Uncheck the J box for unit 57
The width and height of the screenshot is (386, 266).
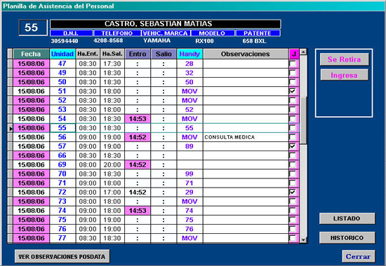293,146
